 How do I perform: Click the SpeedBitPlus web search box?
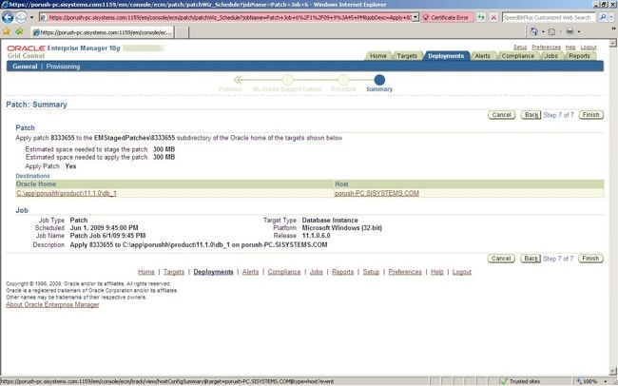pos(549,18)
